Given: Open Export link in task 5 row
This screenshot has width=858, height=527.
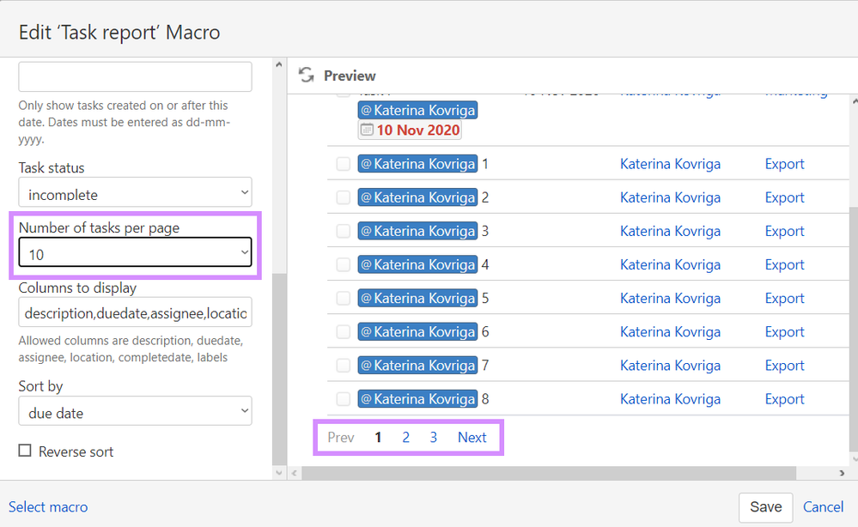Looking at the screenshot, I should pyautogui.click(x=784, y=298).
